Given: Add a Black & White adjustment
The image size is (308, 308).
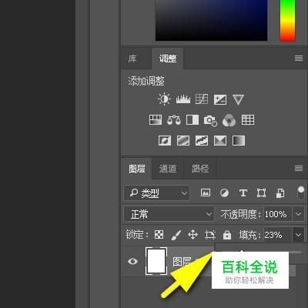Looking at the screenshot, I should click(x=192, y=120).
